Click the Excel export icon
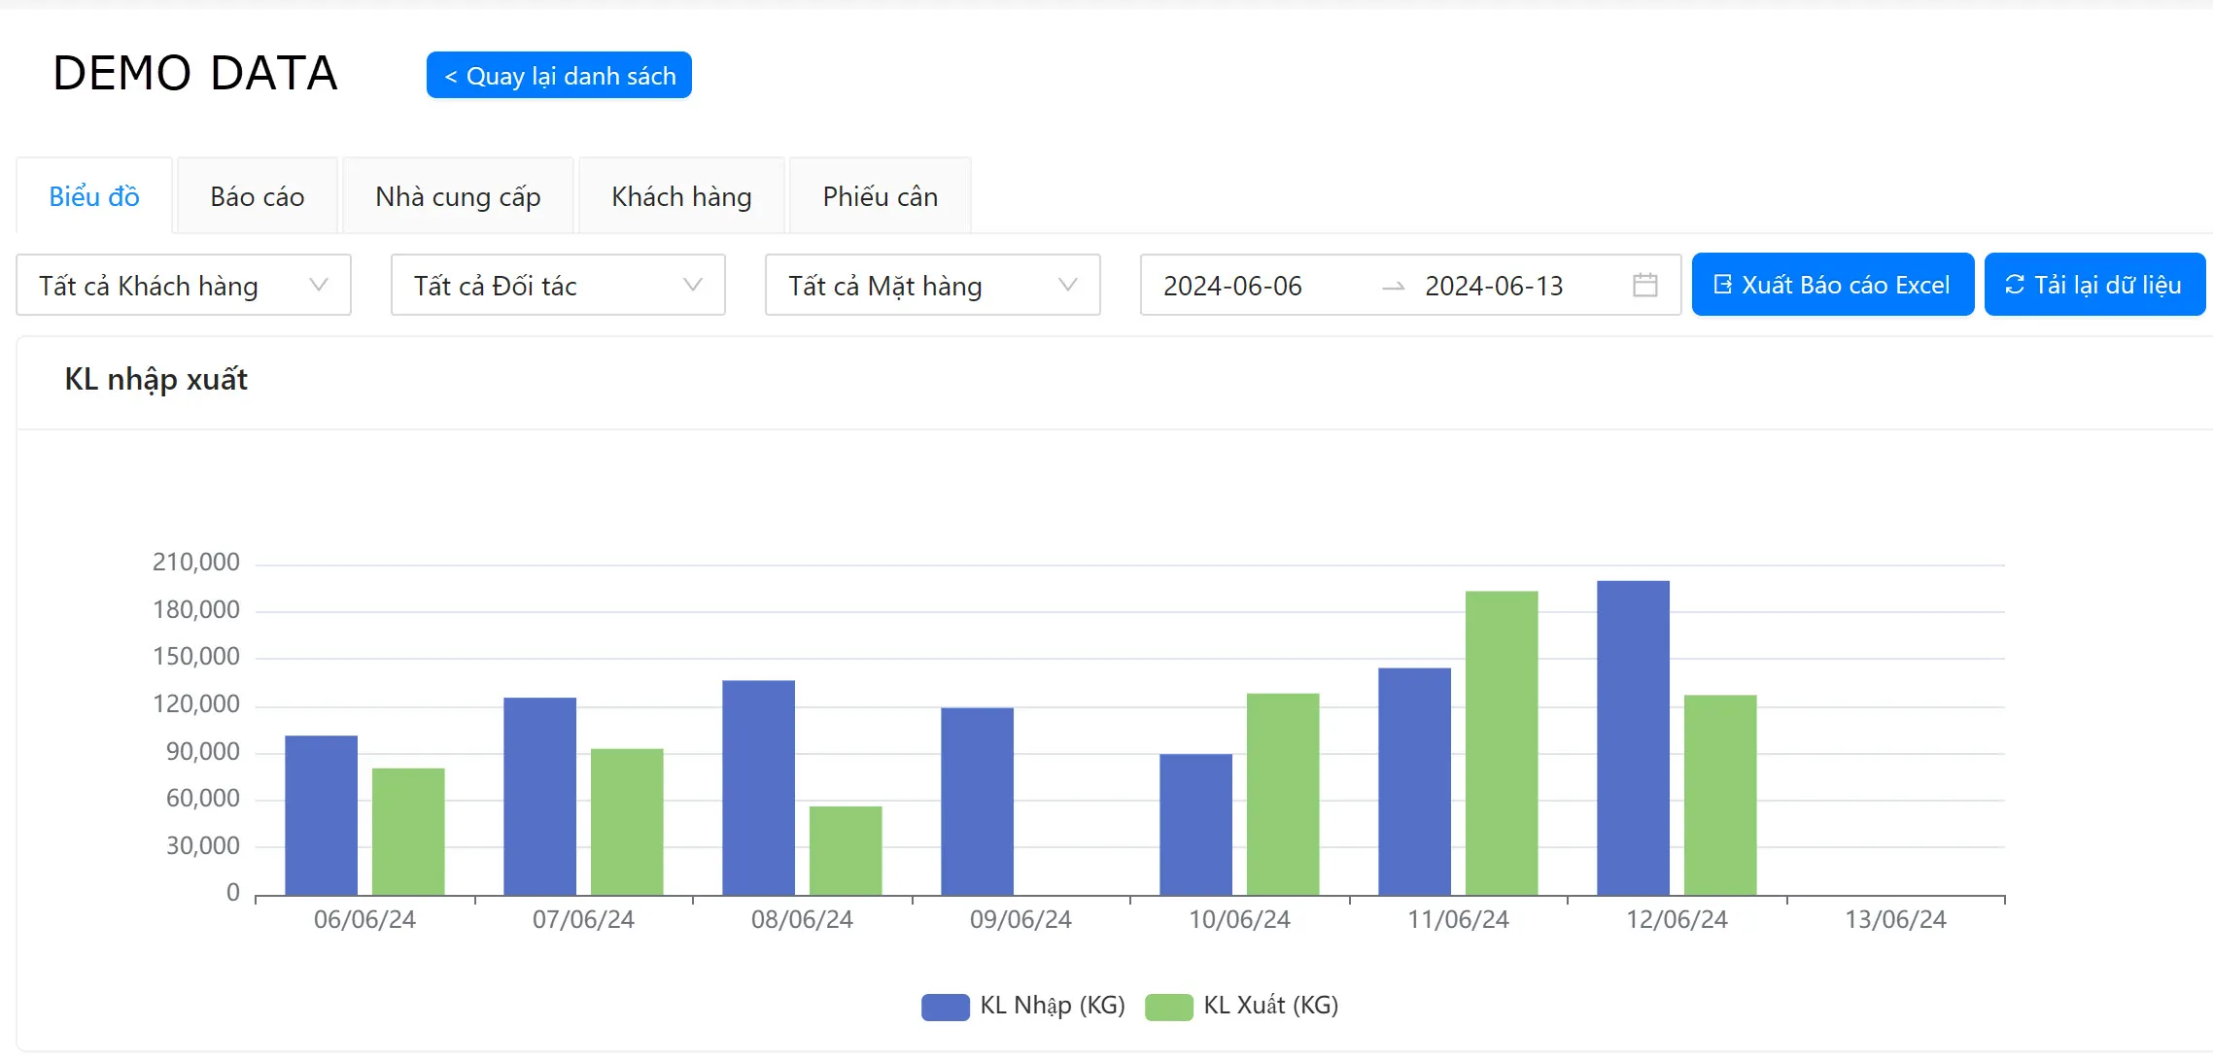The width and height of the screenshot is (2213, 1061). (x=1722, y=284)
